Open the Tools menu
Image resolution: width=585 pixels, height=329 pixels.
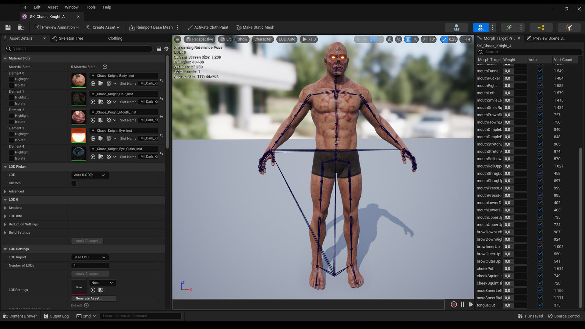(90, 7)
